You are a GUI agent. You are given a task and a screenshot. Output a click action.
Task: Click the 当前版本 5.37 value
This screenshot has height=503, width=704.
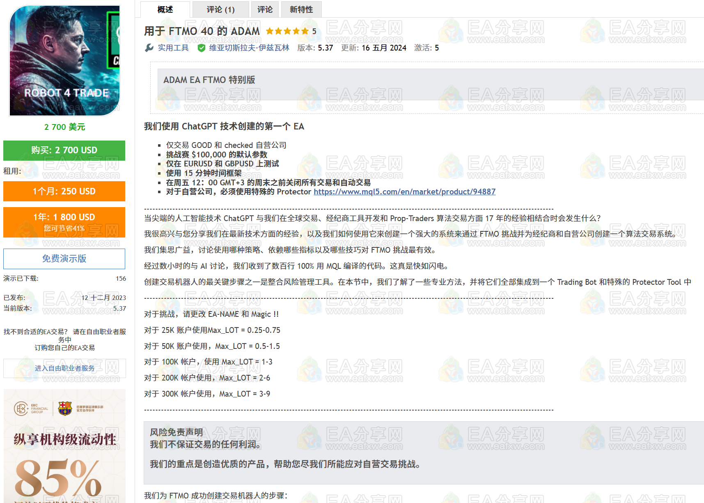[119, 309]
